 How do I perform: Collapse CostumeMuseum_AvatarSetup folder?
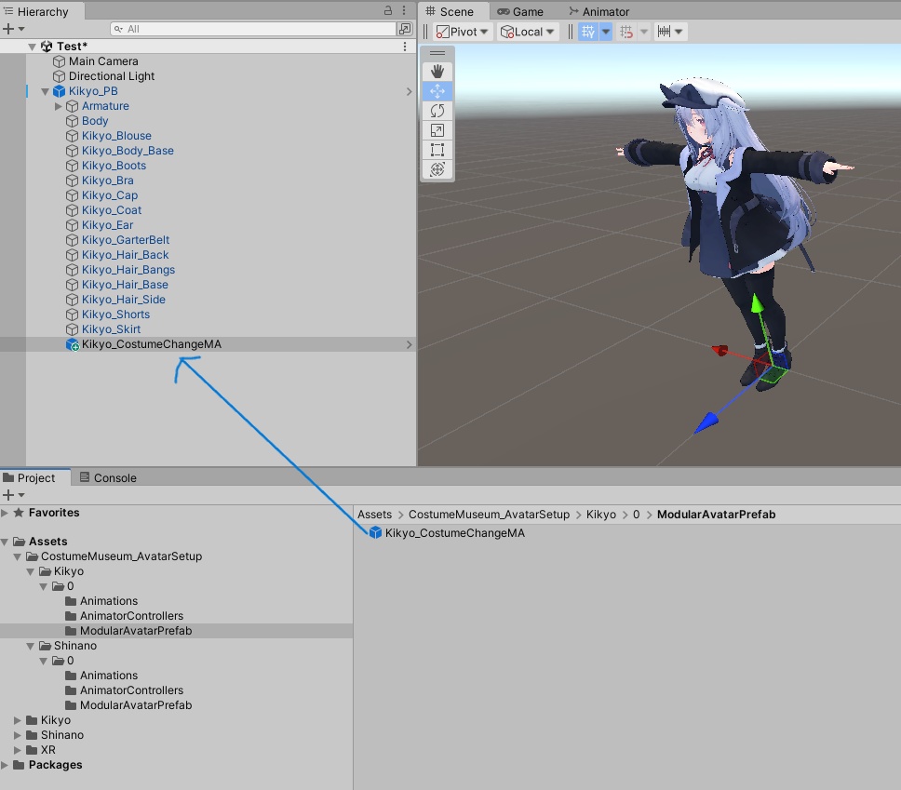click(18, 556)
